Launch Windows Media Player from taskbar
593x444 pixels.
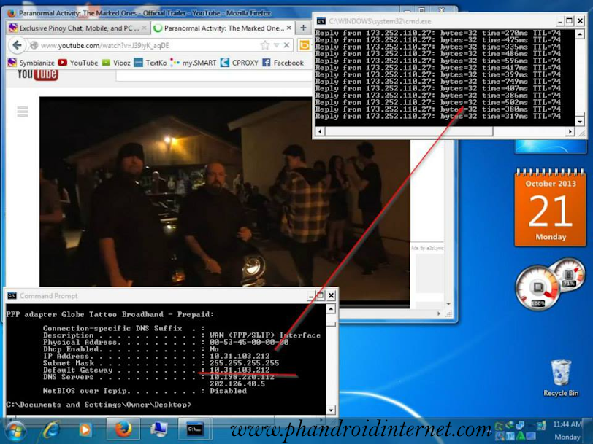tap(85, 430)
